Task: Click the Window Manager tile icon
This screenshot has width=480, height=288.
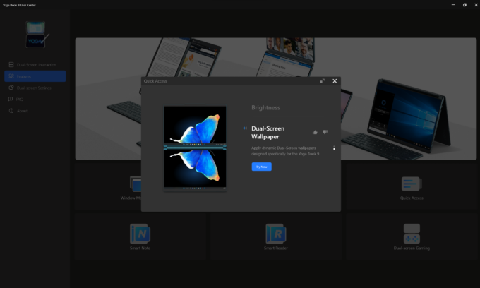Action: click(138, 184)
